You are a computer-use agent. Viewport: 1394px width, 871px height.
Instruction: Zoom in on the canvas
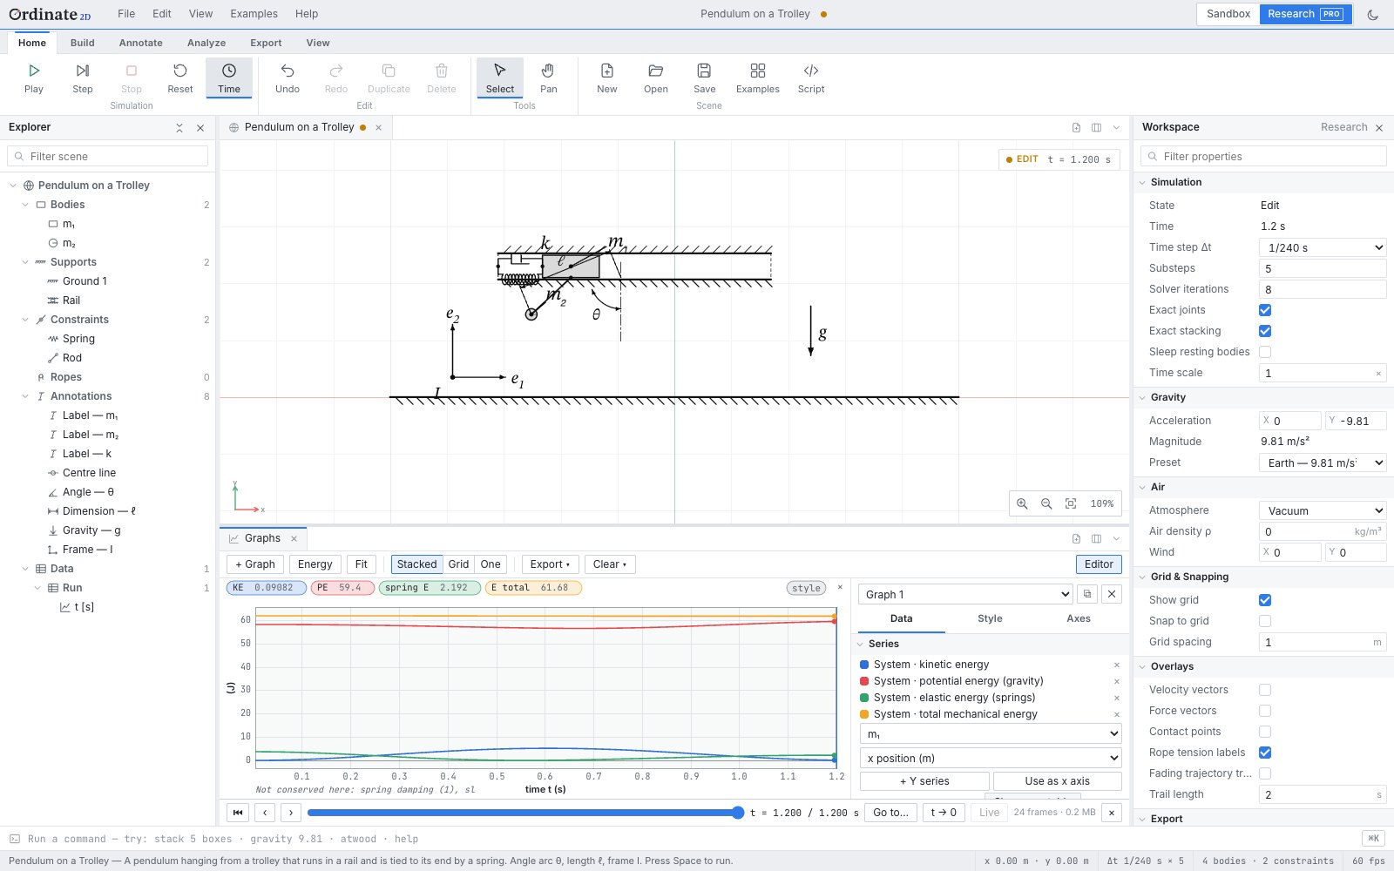click(1022, 503)
